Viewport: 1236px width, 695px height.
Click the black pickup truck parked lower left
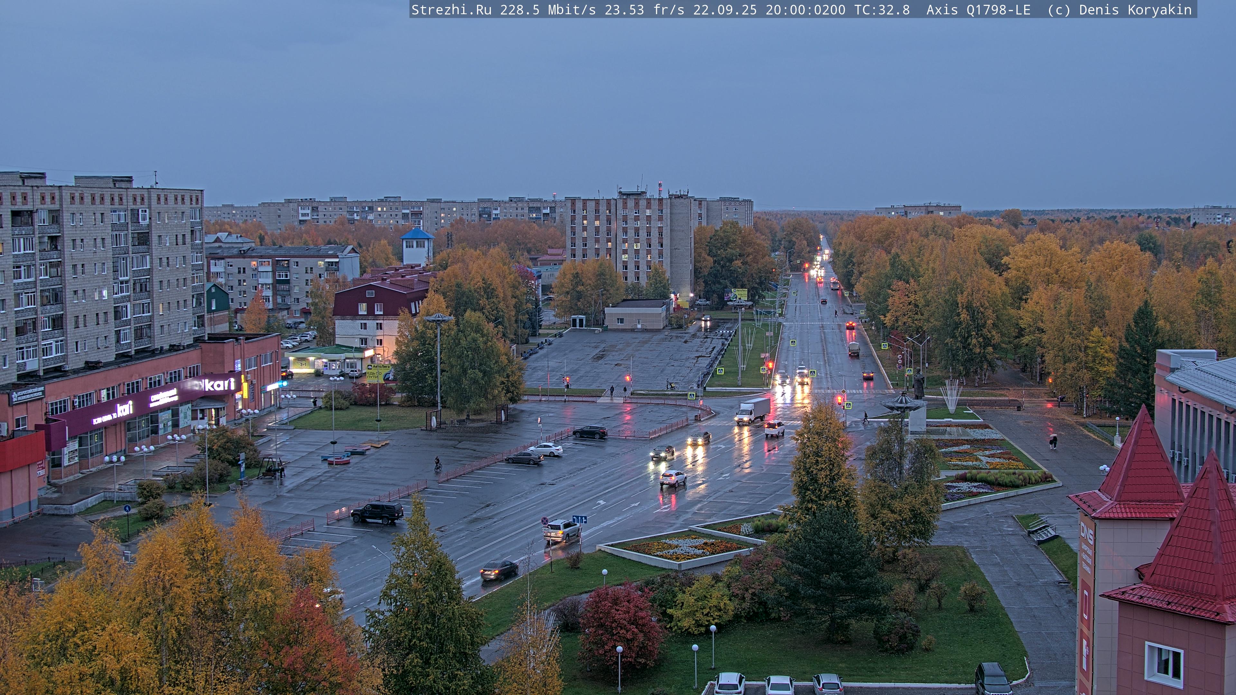(377, 512)
